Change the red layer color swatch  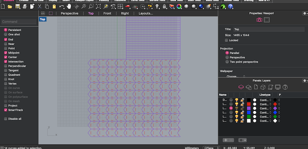pos(249,104)
